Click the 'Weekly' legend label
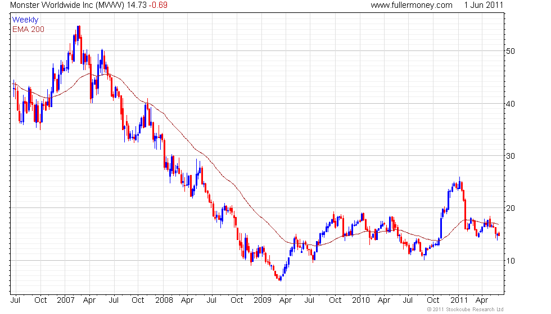This screenshot has width=551, height=314. pyautogui.click(x=25, y=20)
